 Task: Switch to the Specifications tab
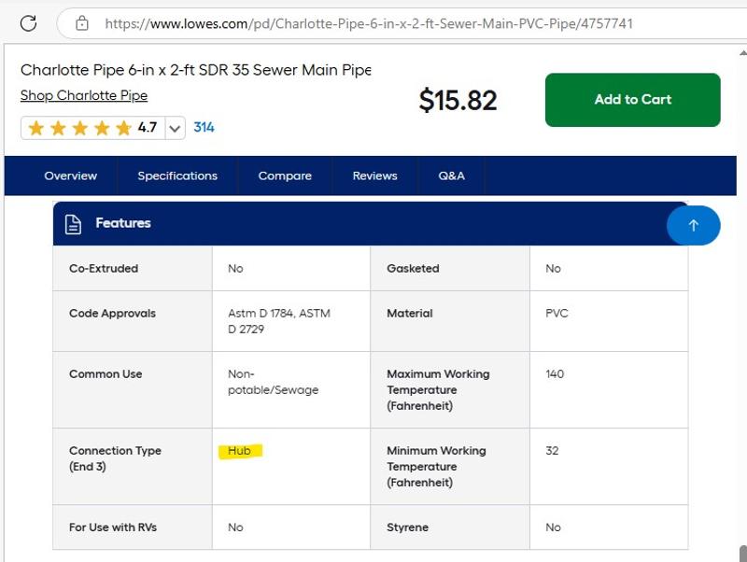(x=177, y=176)
